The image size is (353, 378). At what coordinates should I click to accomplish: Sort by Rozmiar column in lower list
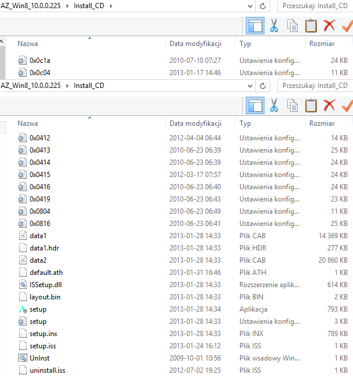pyautogui.click(x=322, y=123)
